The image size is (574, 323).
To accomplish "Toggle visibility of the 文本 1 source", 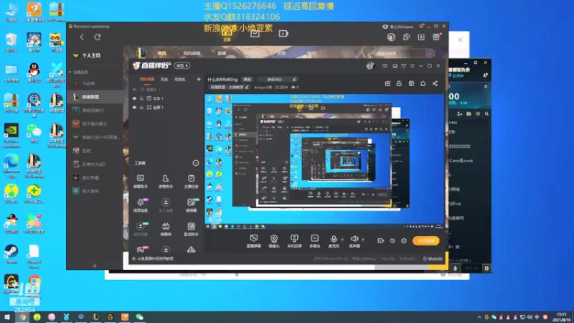I will click(x=134, y=98).
